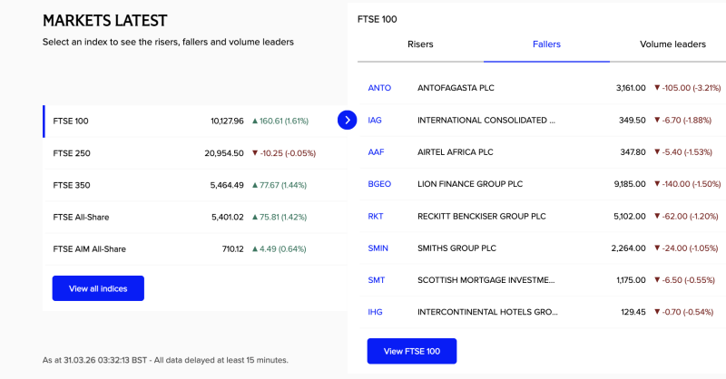
Task: Click Reckitt change -62.00 (-1.20%)
Action: [x=686, y=216]
